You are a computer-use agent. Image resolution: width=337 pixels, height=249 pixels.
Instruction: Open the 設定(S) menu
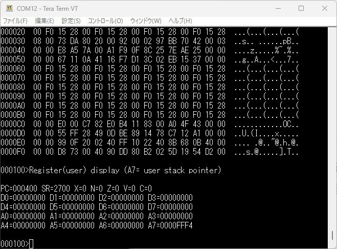[71, 21]
